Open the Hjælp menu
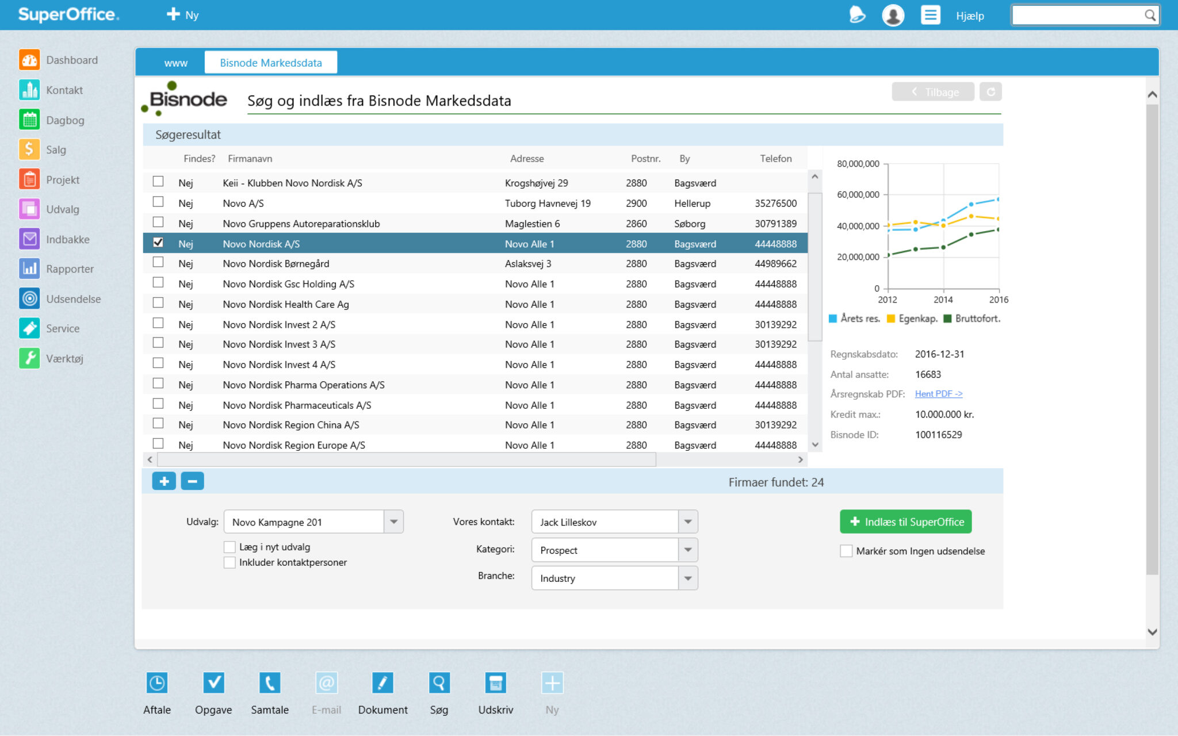Screen dimensions: 1178x736 click(x=970, y=16)
